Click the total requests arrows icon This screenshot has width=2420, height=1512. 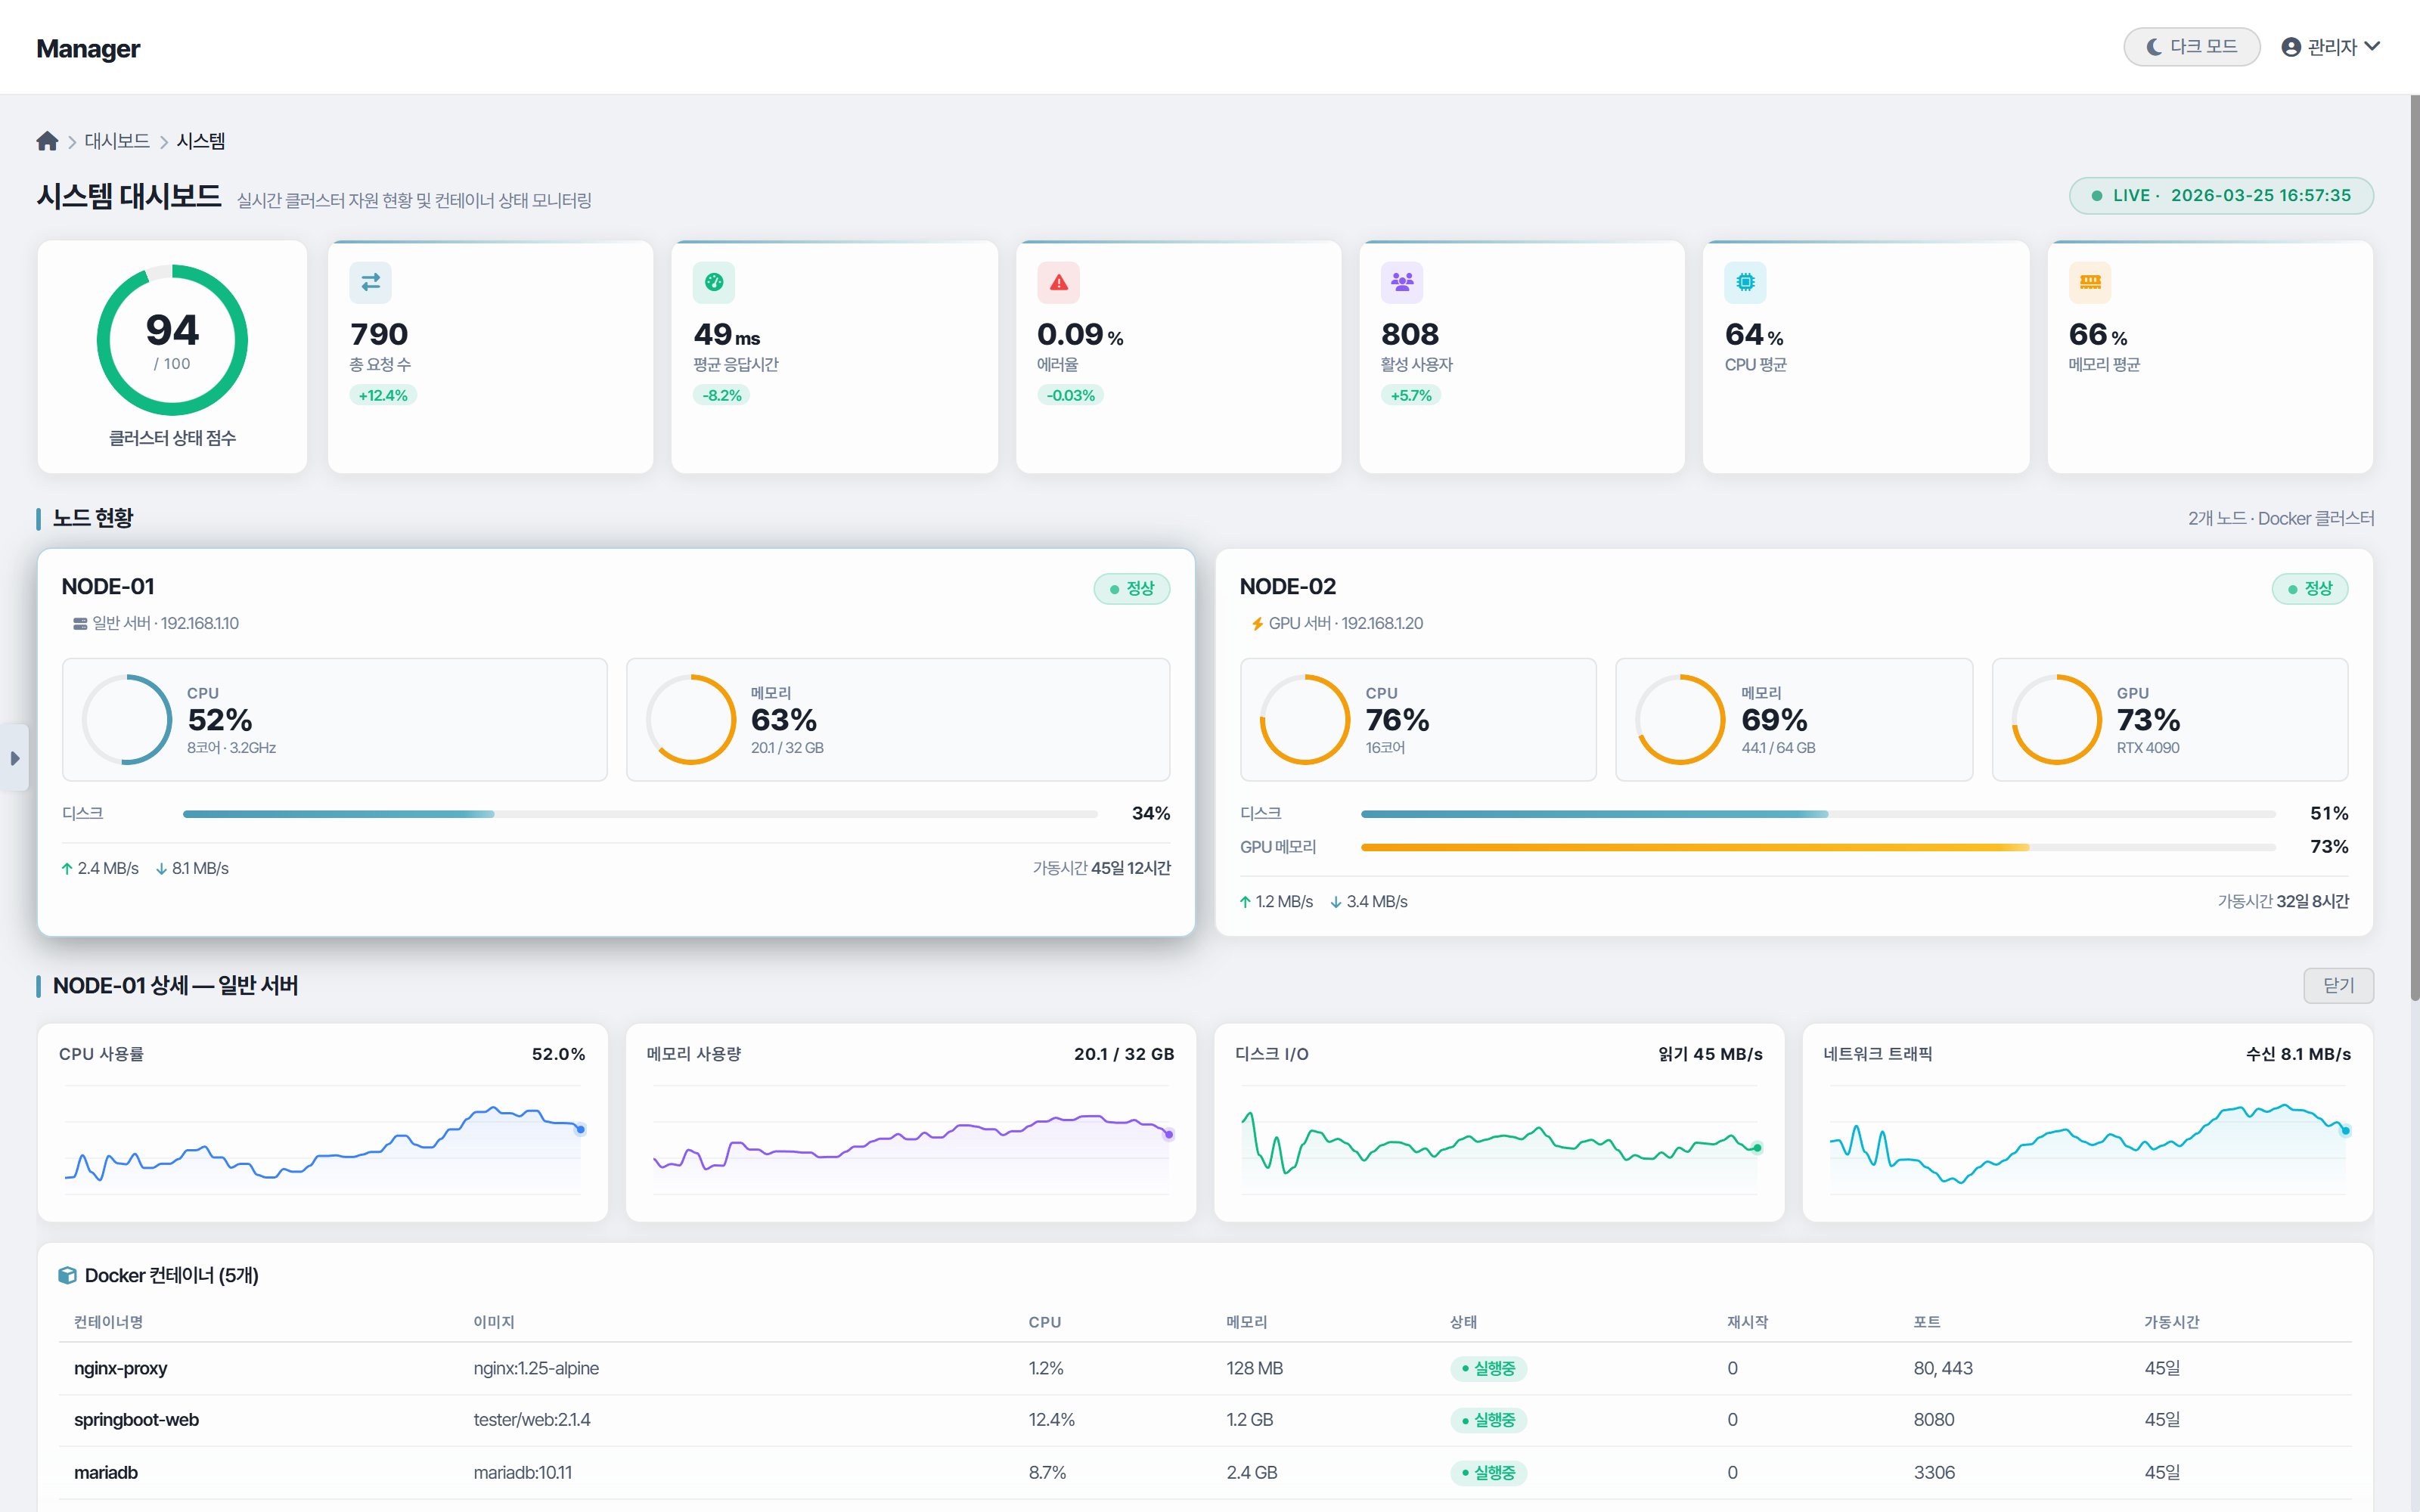(x=370, y=282)
